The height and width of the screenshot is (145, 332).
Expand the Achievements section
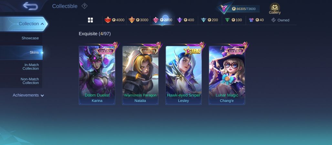[28, 95]
